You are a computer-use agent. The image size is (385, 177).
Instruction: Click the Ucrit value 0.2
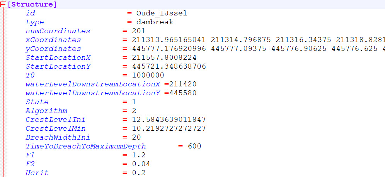coord(139,173)
